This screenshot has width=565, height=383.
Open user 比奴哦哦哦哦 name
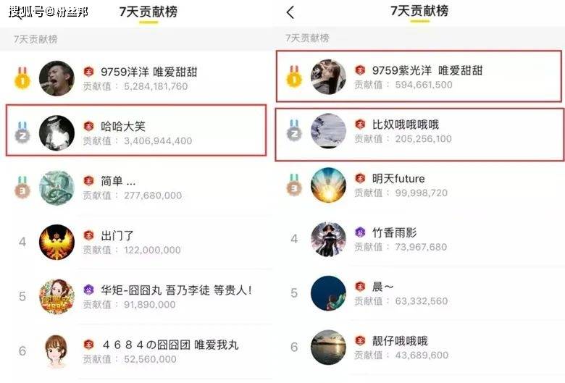pos(406,125)
